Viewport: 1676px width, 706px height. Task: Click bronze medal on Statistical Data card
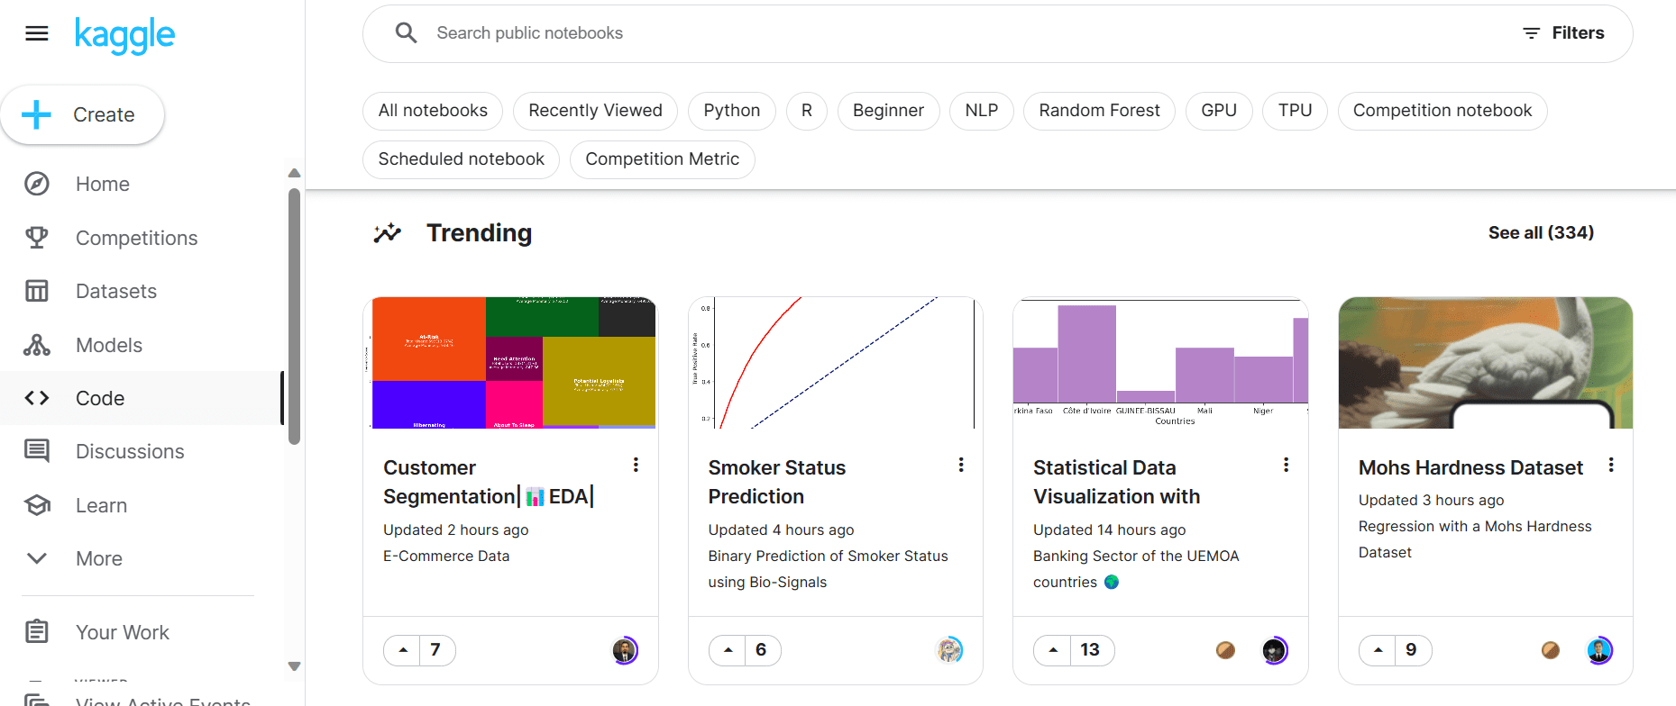tap(1225, 650)
